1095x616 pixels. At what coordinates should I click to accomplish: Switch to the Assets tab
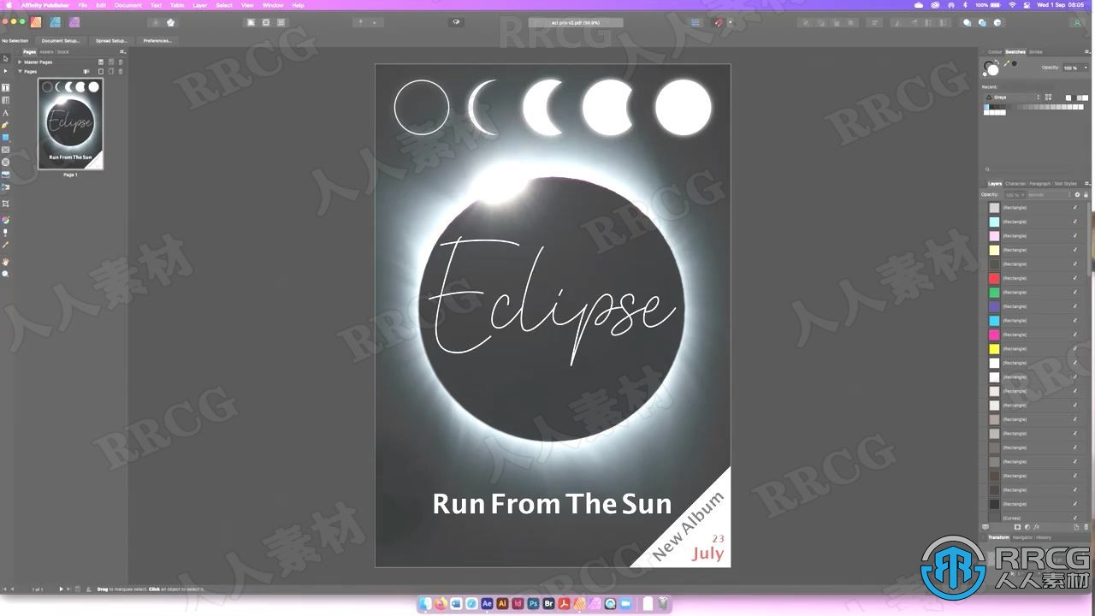[46, 51]
